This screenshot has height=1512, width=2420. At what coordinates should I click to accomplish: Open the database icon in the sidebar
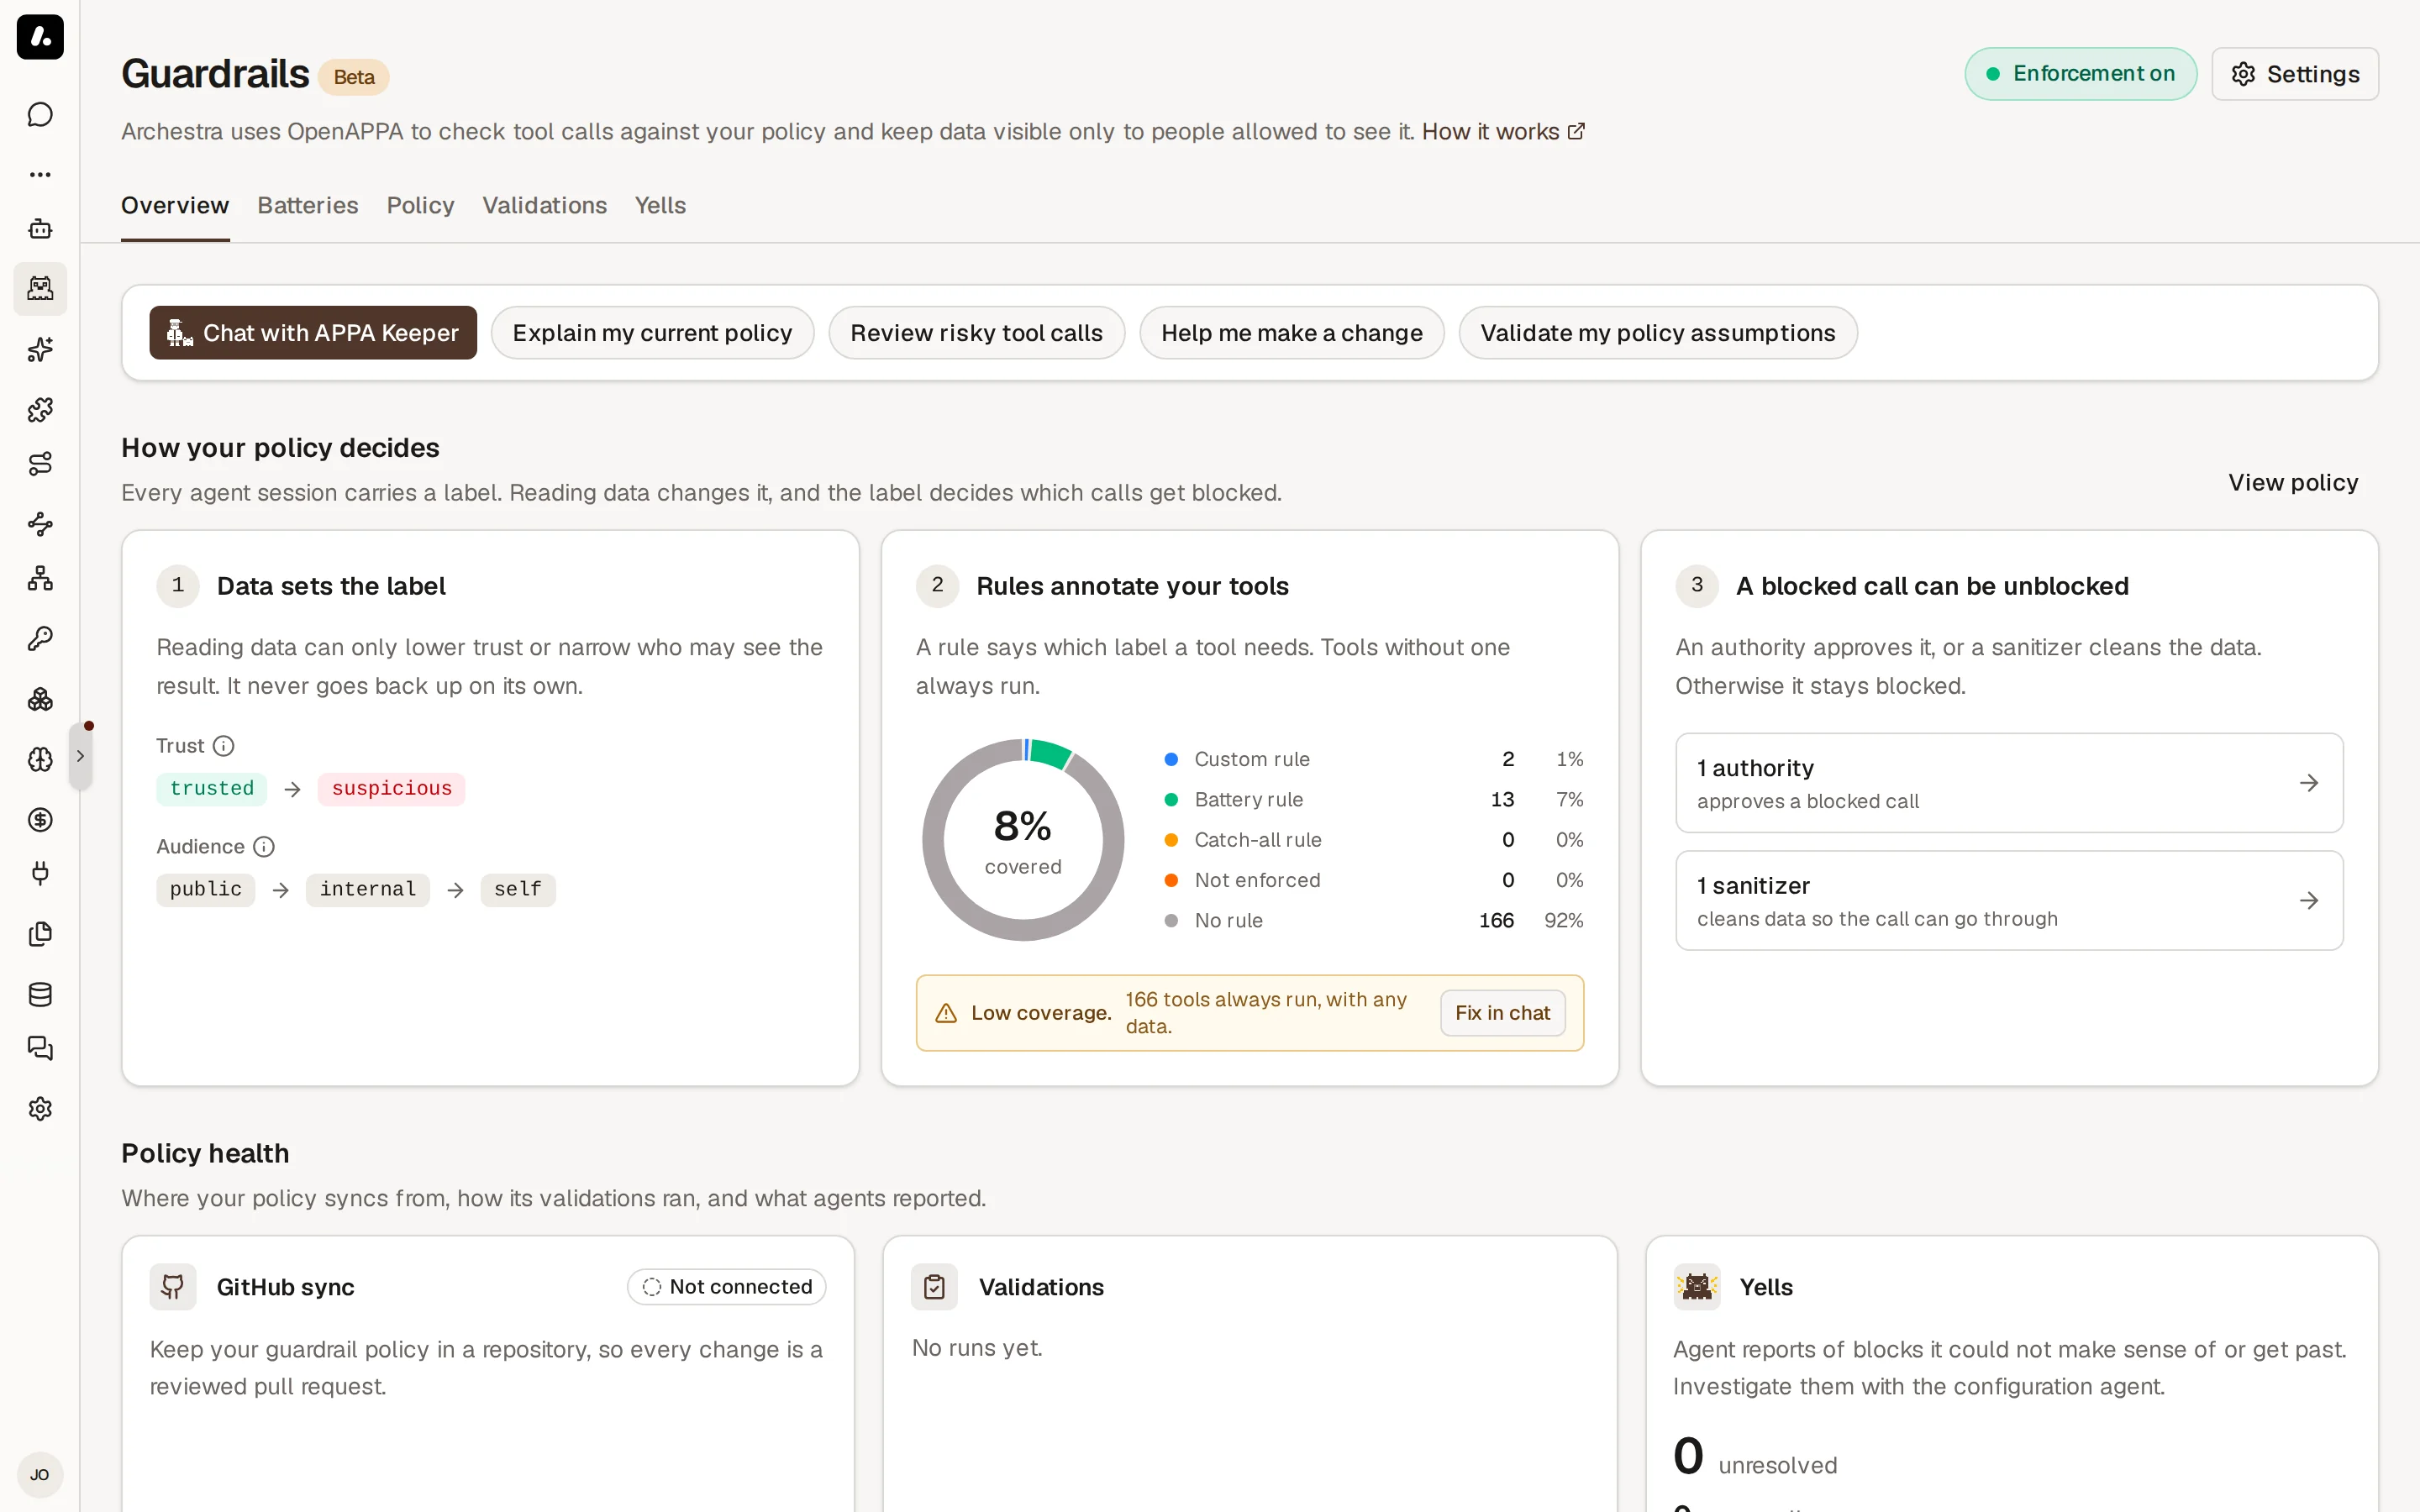click(40, 994)
